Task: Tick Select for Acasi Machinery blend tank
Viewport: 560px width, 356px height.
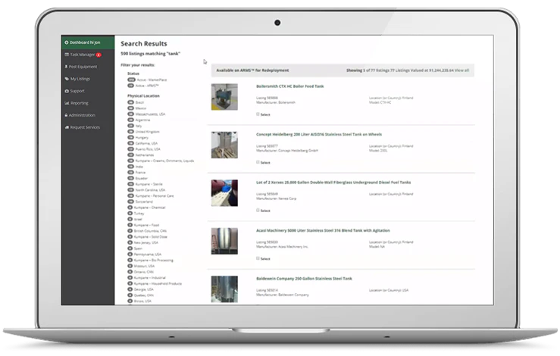Action: [258, 258]
